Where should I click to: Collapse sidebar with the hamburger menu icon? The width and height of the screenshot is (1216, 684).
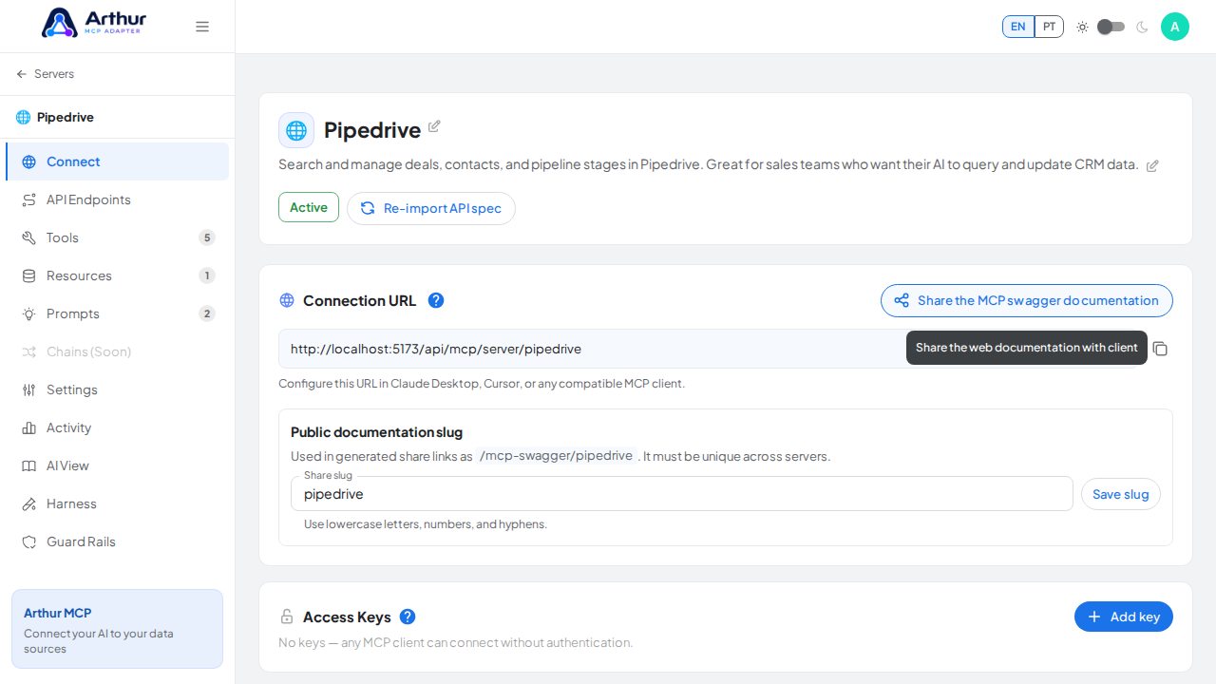[x=202, y=27]
